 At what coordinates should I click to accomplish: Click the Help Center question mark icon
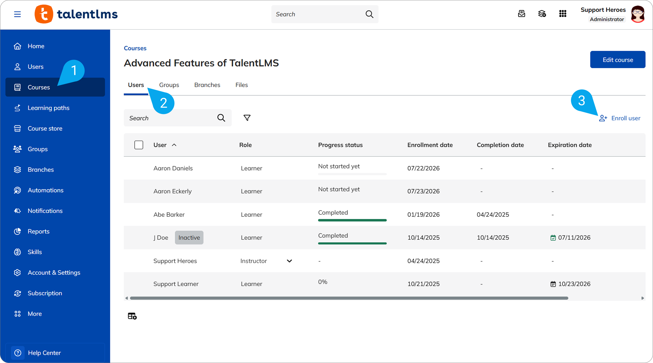pos(18,353)
